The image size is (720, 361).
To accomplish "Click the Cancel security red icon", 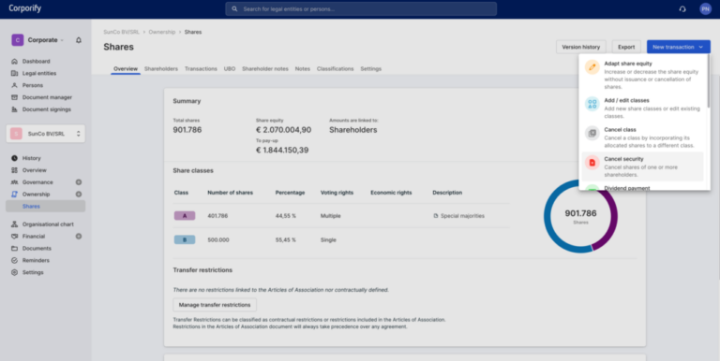I will [592, 163].
